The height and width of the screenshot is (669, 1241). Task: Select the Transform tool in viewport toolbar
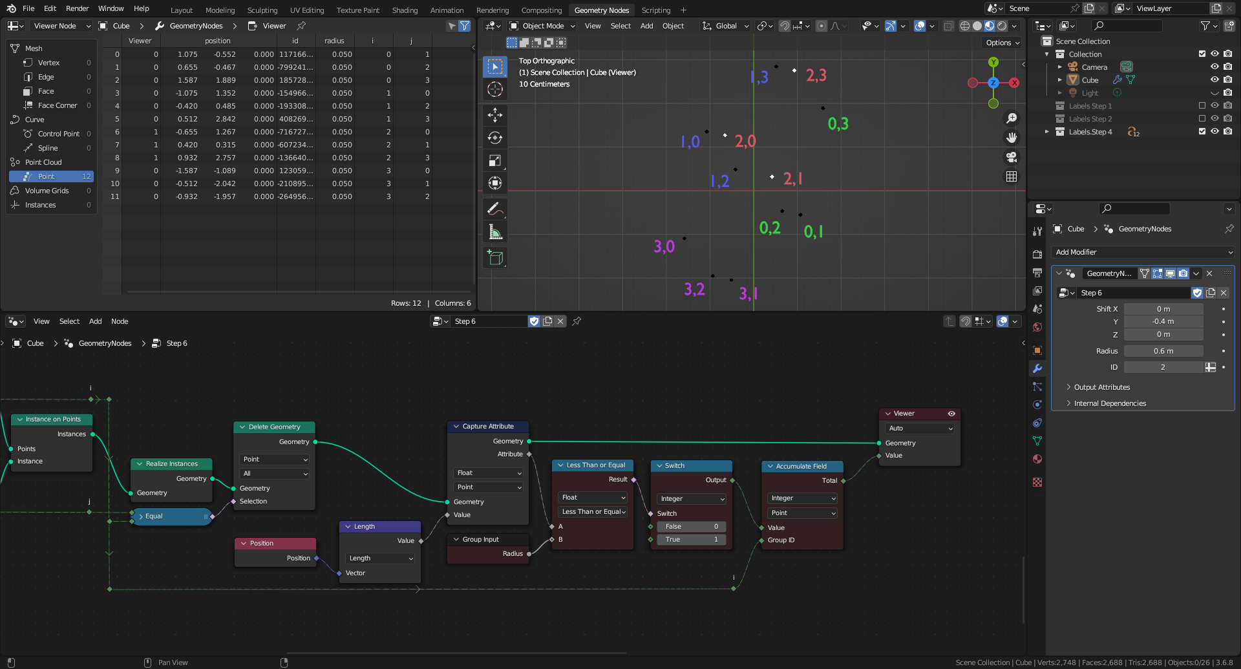[495, 183]
